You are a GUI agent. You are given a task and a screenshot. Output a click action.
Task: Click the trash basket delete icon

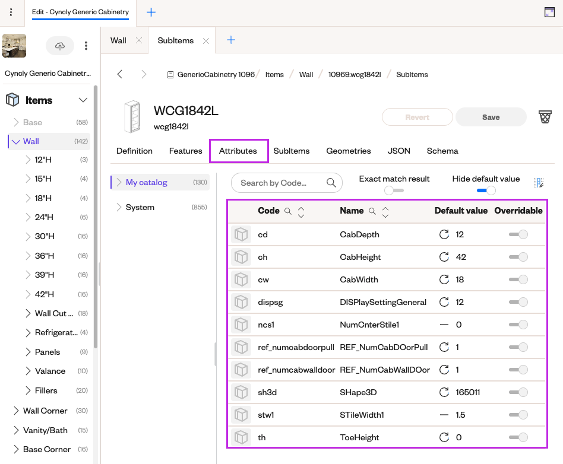[x=545, y=117]
